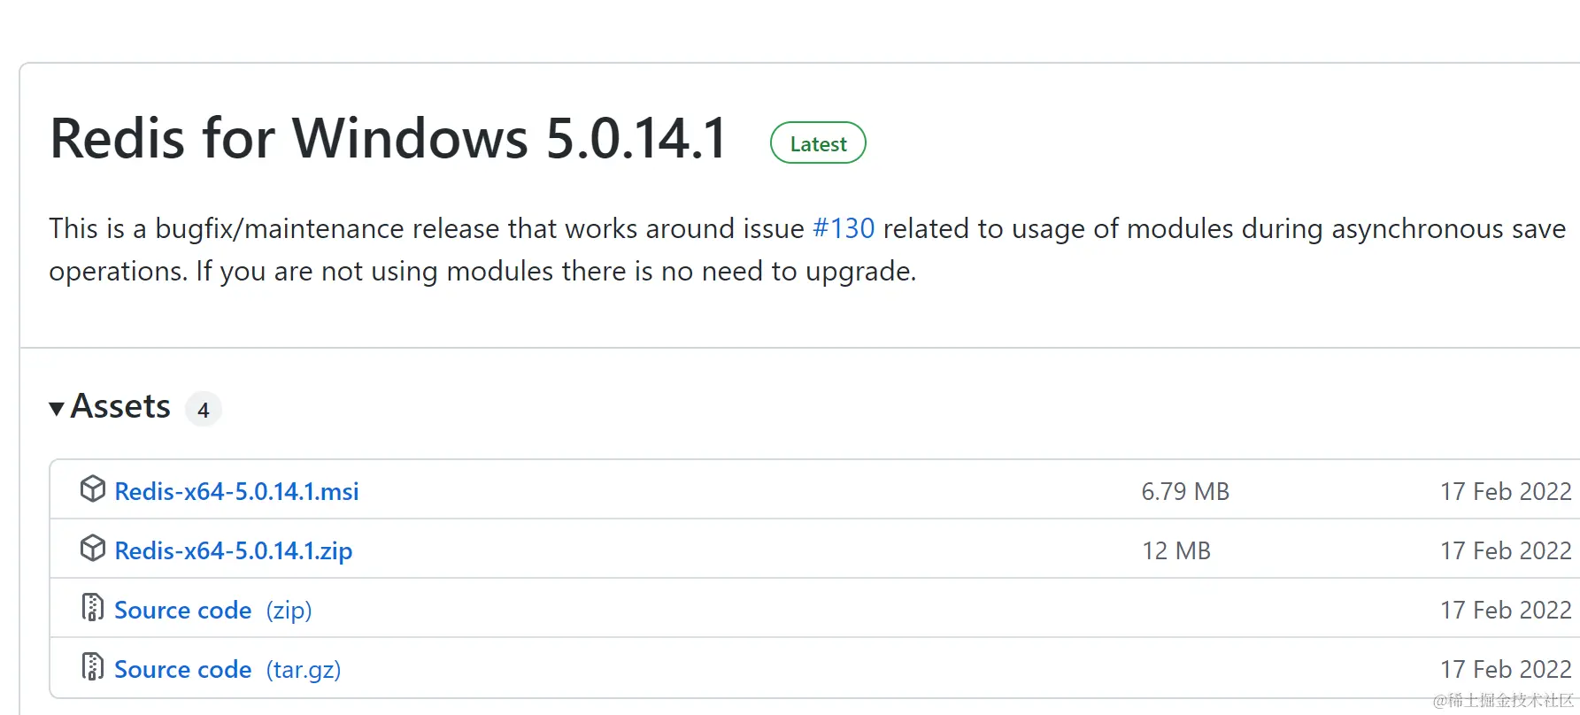Screen dimensions: 1580x715
Task: Click the date on the Source code (tar.gz) row
Action: (1505, 669)
